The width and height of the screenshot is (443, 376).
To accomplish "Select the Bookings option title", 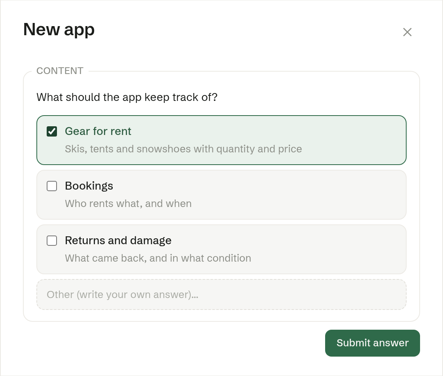I will tap(89, 186).
